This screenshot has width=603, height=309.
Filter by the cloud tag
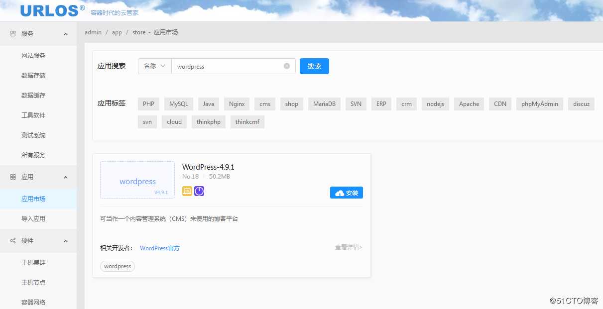point(174,122)
